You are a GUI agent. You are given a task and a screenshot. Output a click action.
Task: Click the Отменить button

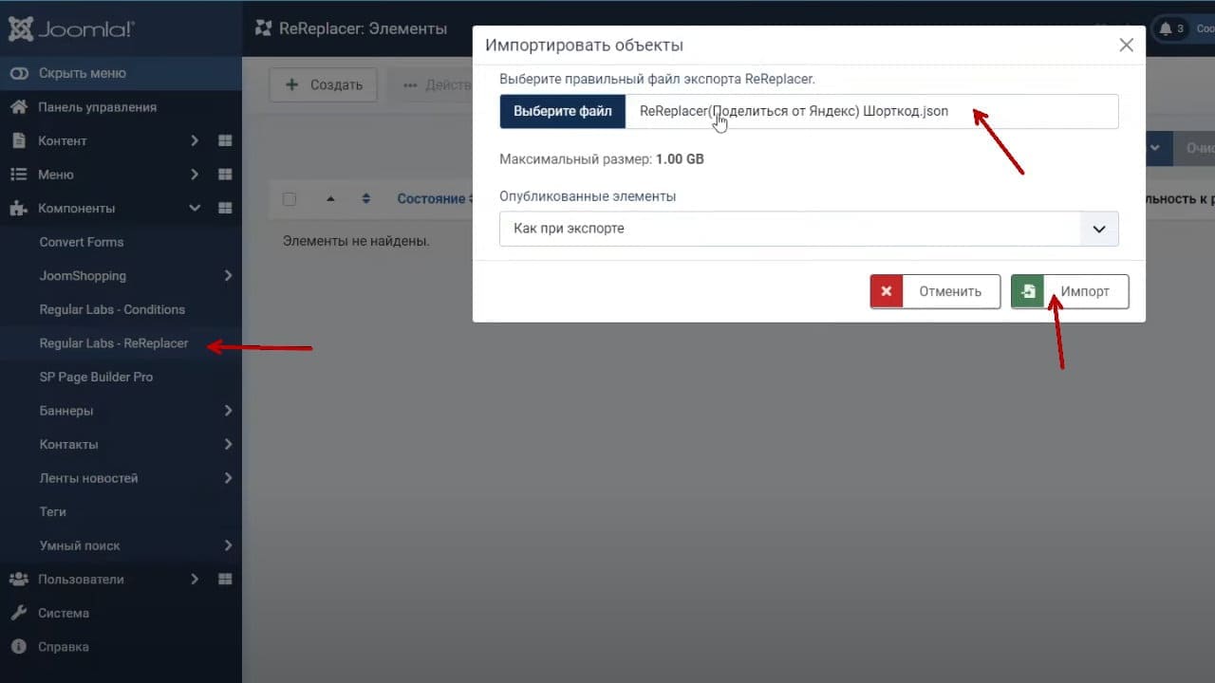point(935,291)
